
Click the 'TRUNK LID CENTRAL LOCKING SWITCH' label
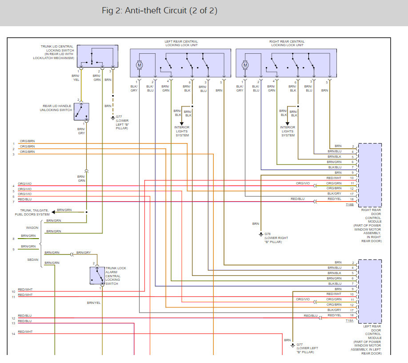coord(54,52)
